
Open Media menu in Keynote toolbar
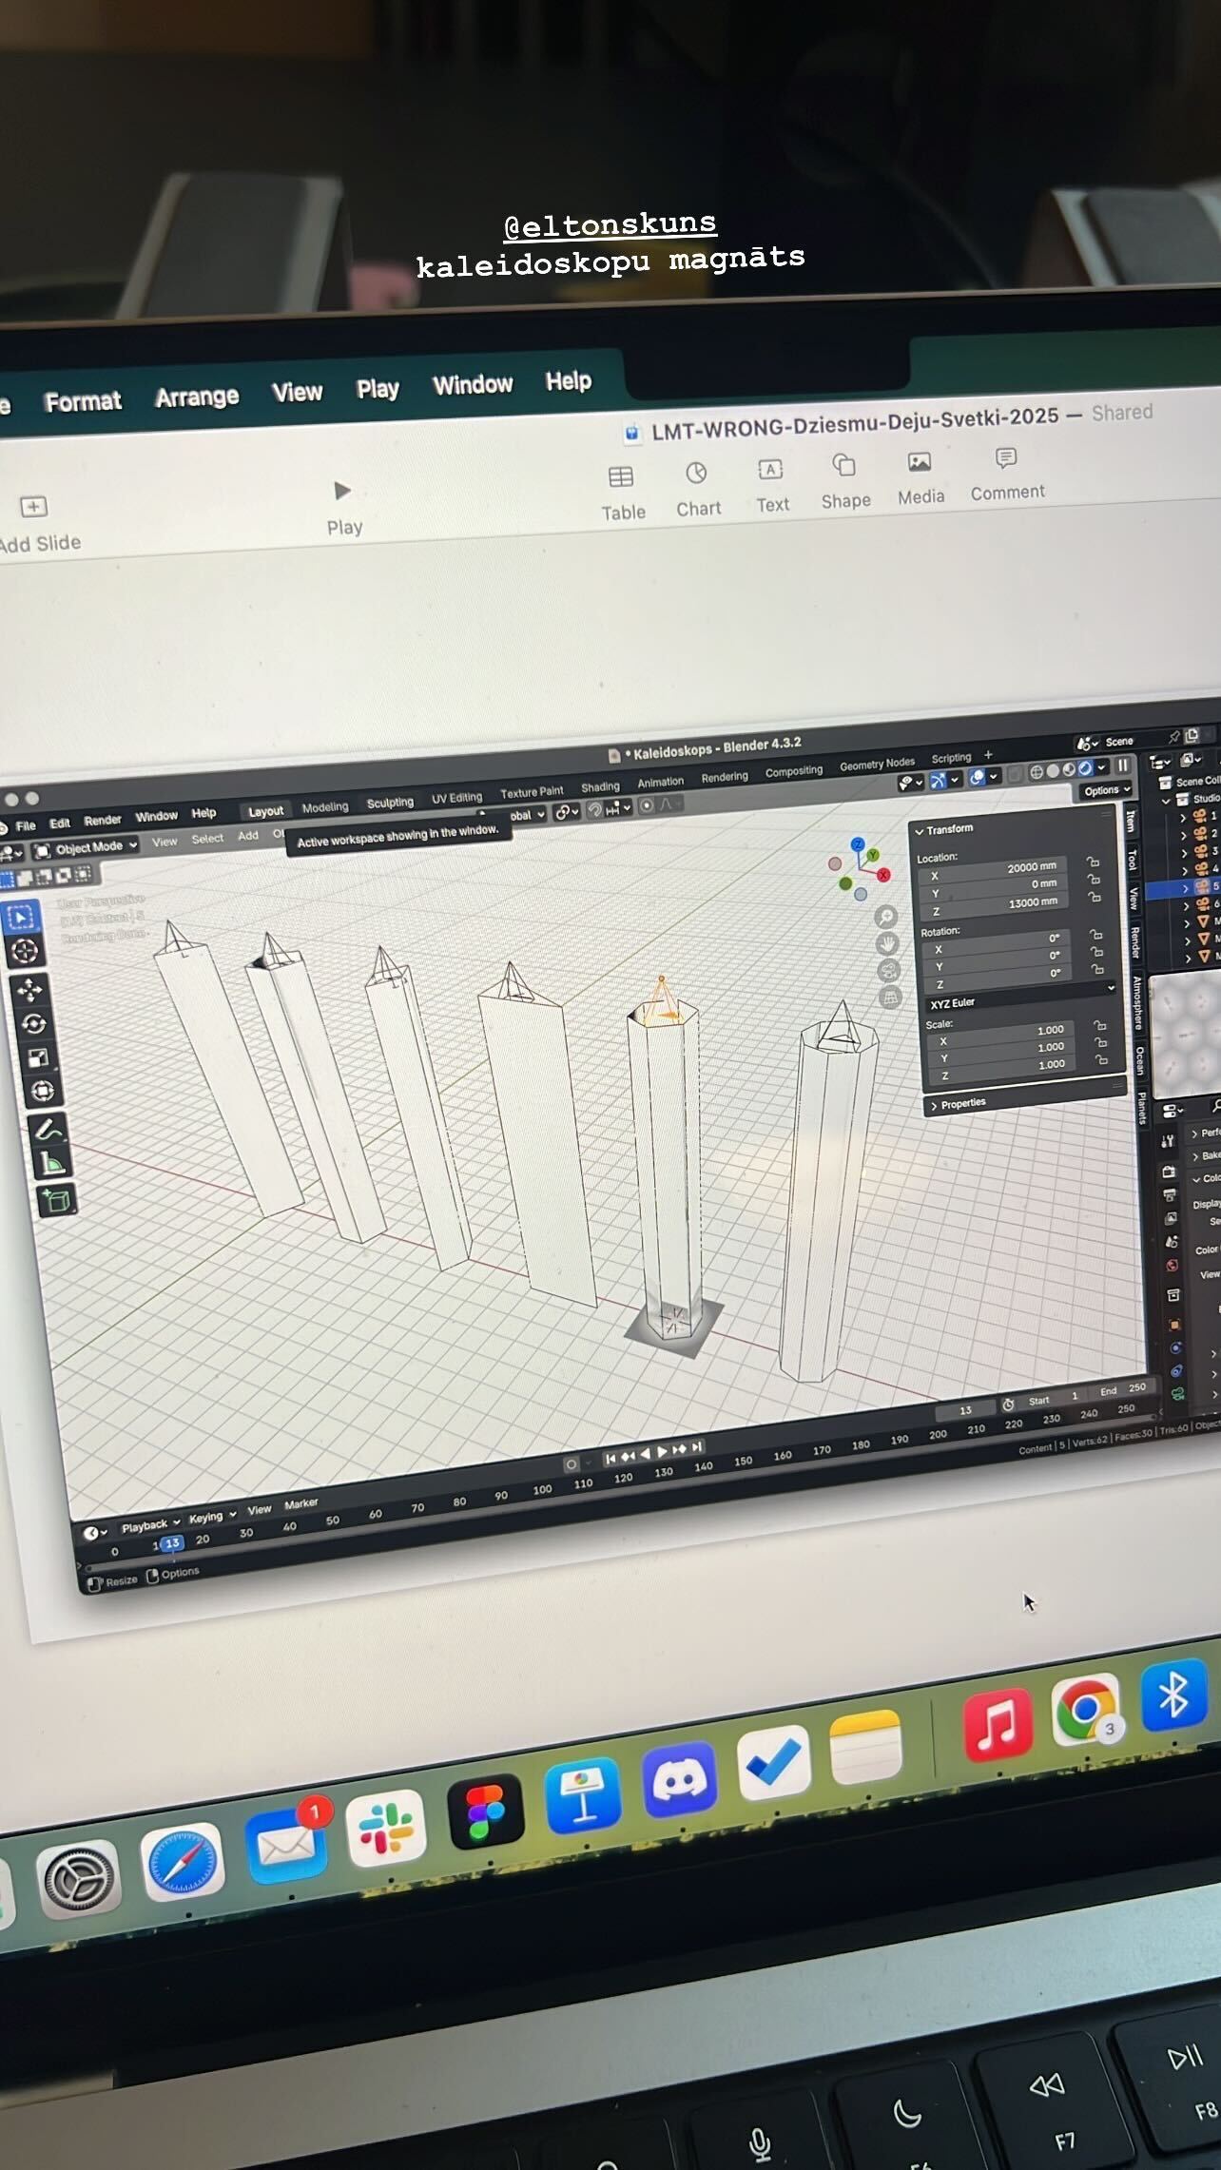pyautogui.click(x=921, y=478)
